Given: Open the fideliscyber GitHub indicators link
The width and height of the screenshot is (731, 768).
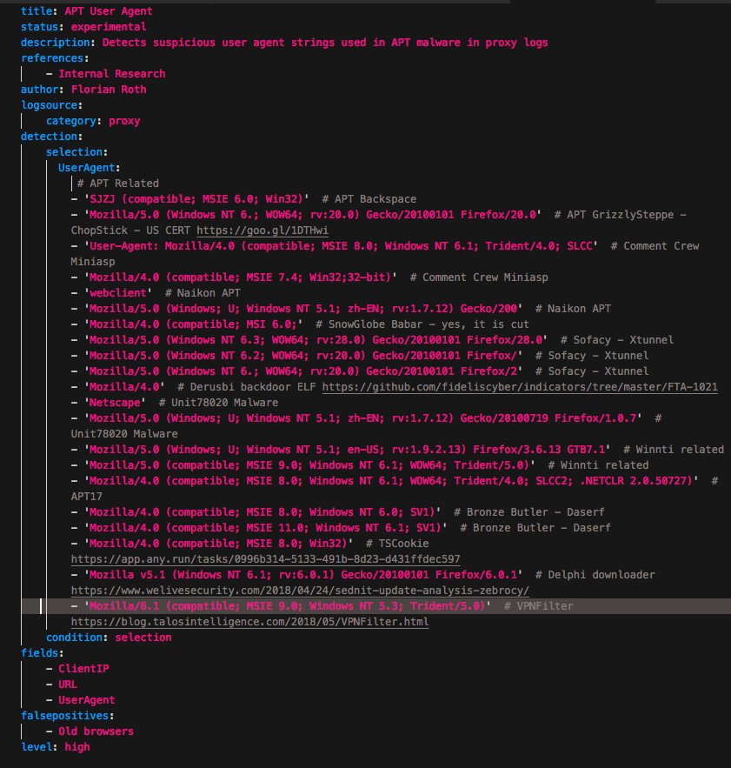Looking at the screenshot, I should pyautogui.click(x=520, y=387).
